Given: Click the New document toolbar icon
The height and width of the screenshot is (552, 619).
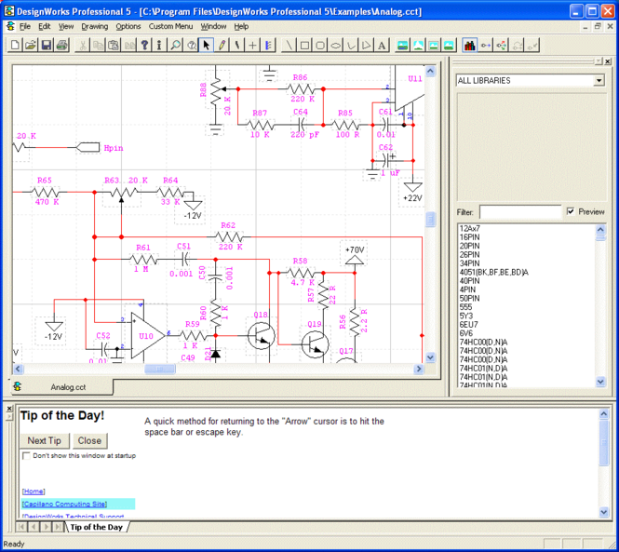Looking at the screenshot, I should coord(15,45).
